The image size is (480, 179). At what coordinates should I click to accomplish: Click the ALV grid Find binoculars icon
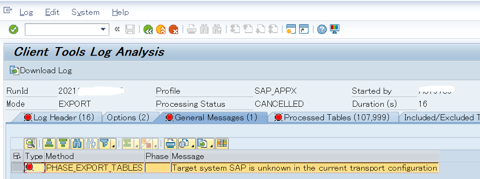78,143
